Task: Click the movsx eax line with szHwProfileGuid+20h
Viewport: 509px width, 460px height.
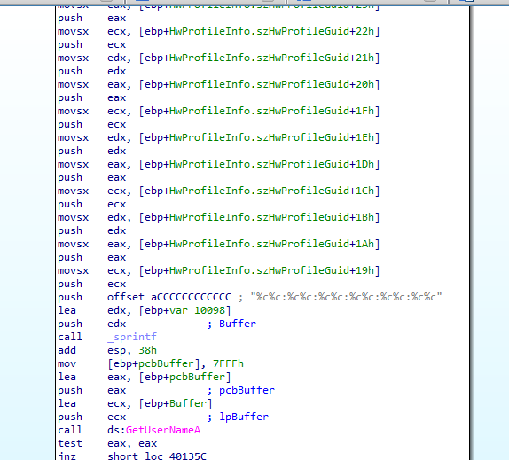Action: [x=219, y=85]
